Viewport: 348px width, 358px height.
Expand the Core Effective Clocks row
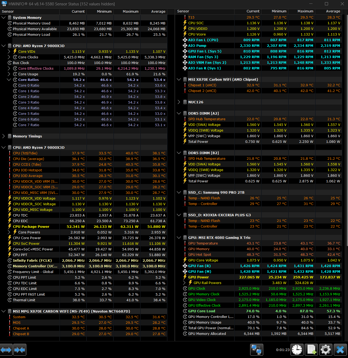[9, 68]
